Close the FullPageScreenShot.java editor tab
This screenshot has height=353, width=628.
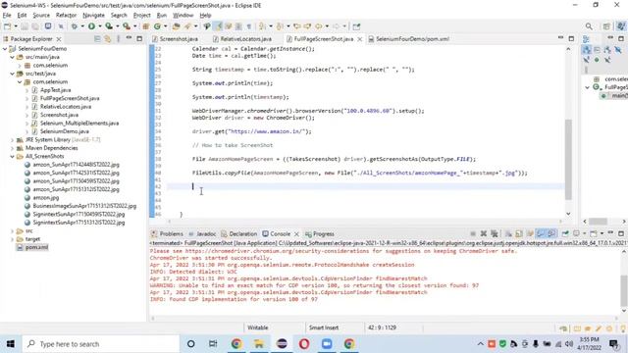[360, 39]
